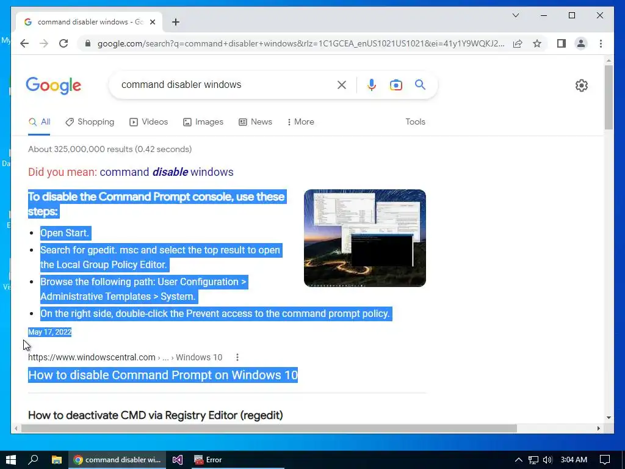
Task: Clear the Google search query
Action: tap(342, 85)
